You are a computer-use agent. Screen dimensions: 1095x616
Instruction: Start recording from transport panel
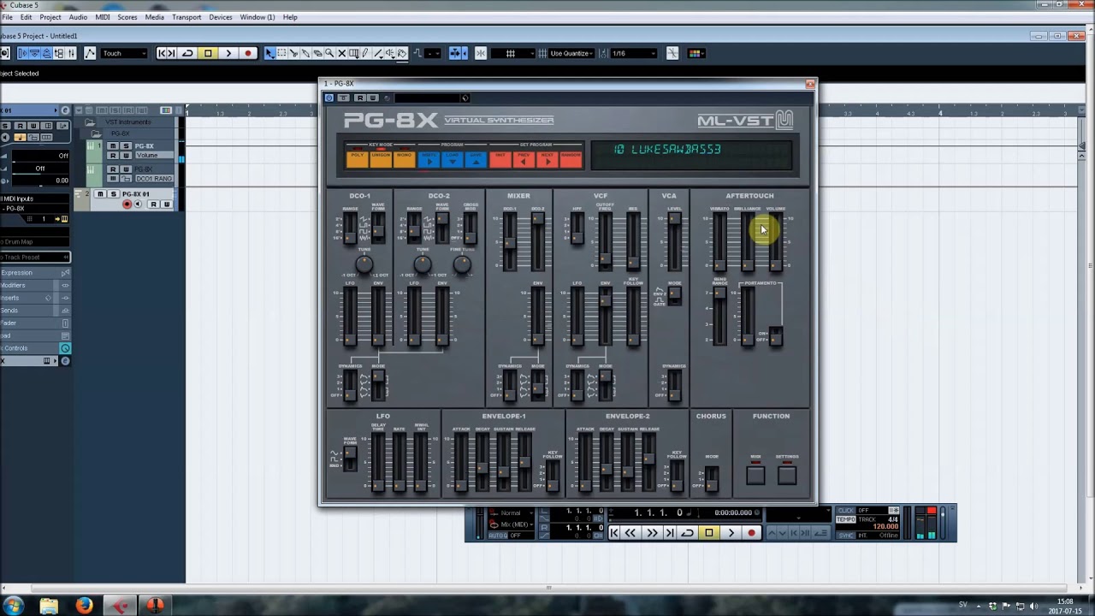click(751, 533)
